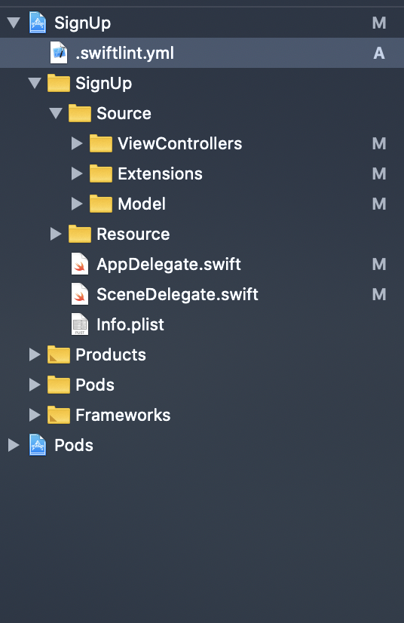Viewport: 404px width, 623px height.
Task: Click the AppDelegate.swift Swift file icon
Action: coord(80,264)
